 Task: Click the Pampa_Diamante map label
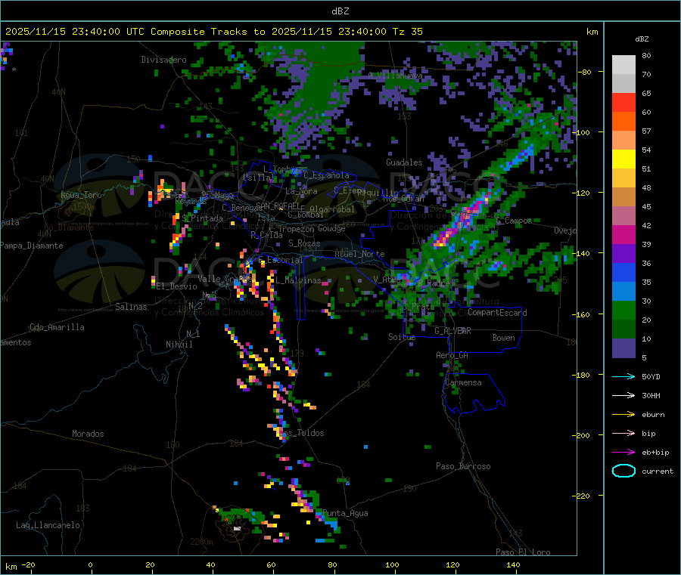coord(31,246)
